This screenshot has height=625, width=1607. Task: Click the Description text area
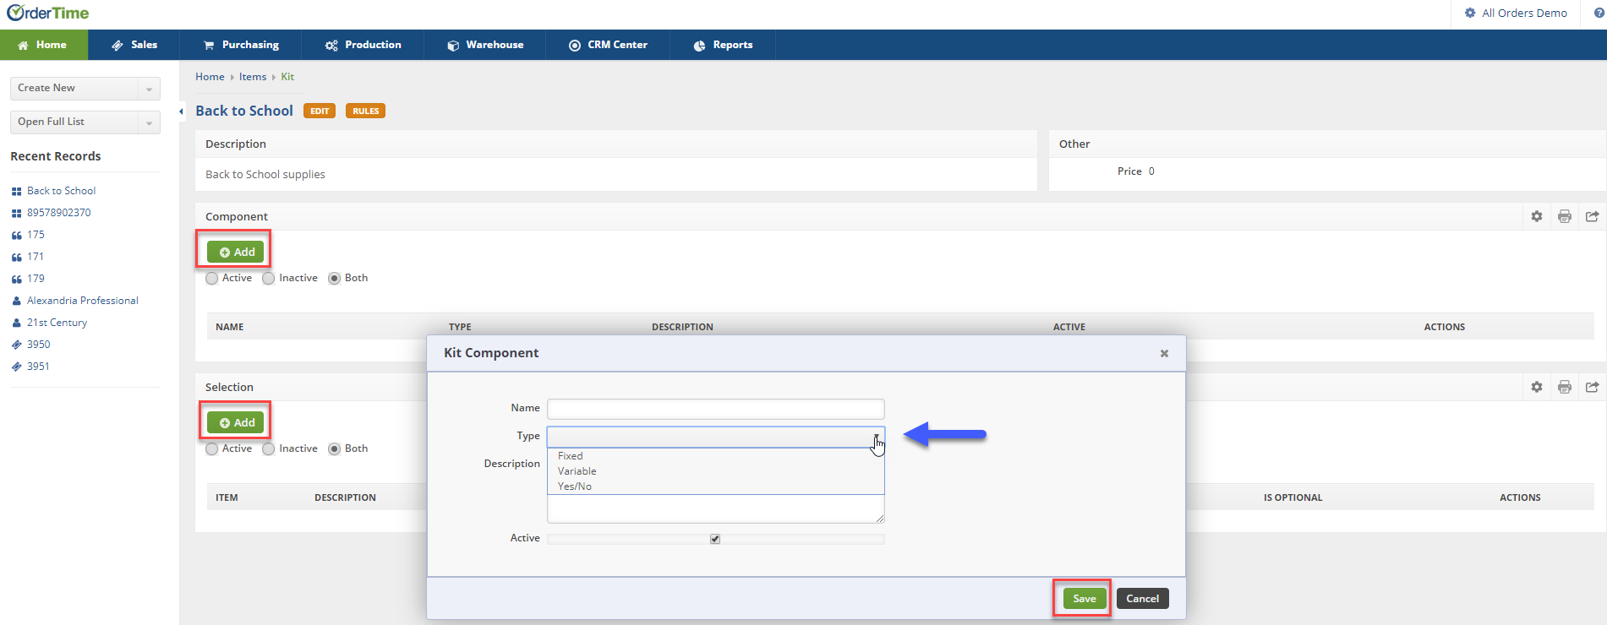point(716,508)
